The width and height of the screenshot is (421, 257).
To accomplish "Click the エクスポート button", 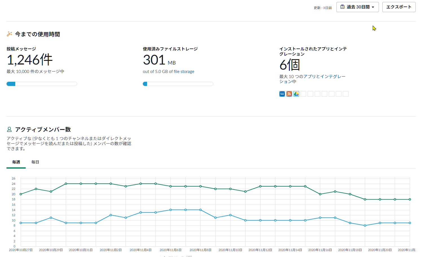I will 399,7.
